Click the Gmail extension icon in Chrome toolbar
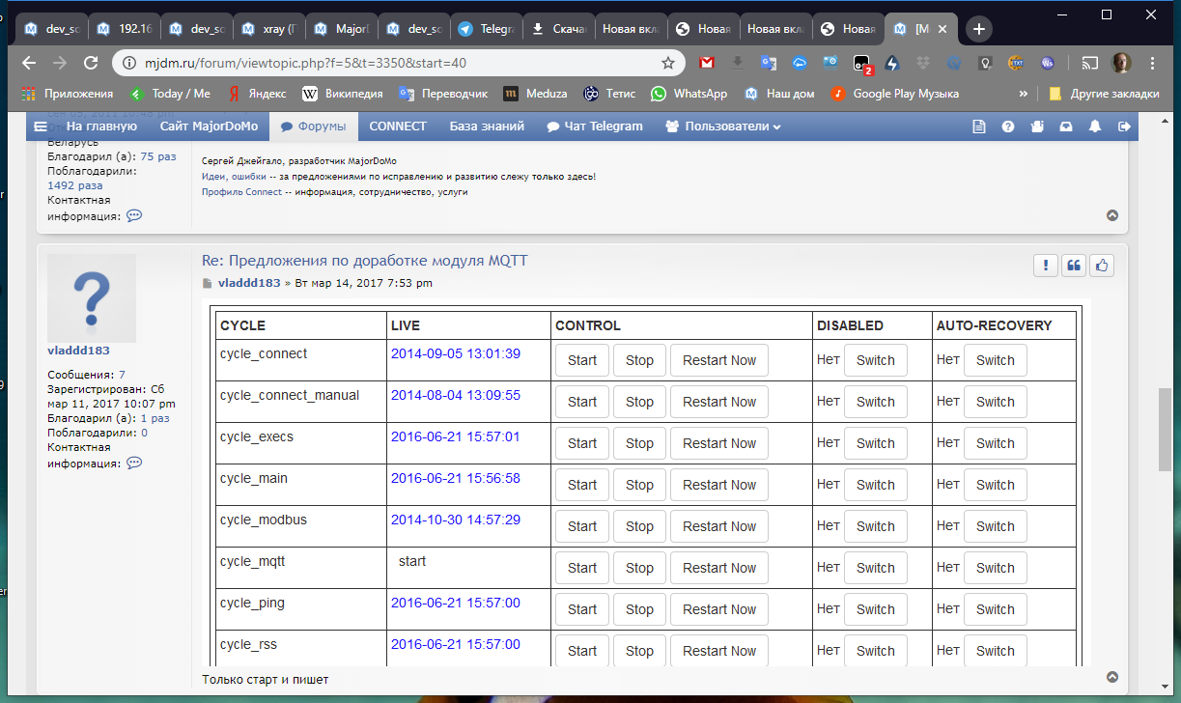Image resolution: width=1181 pixels, height=703 pixels. click(x=707, y=63)
